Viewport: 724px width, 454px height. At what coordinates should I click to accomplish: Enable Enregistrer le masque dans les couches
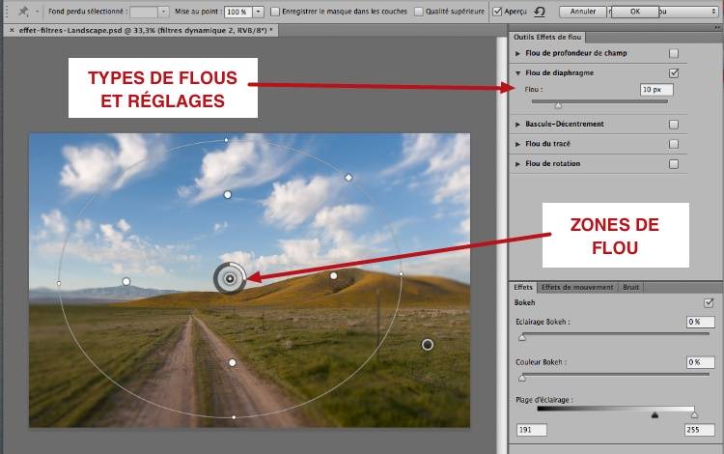pos(275,12)
